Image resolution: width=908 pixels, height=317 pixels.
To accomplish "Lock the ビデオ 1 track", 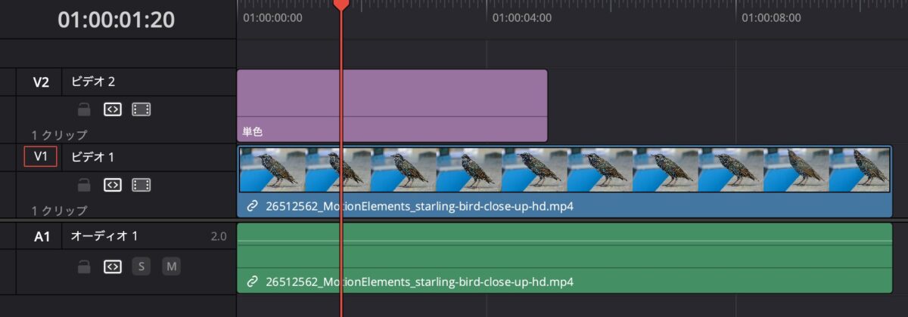I will pyautogui.click(x=84, y=185).
